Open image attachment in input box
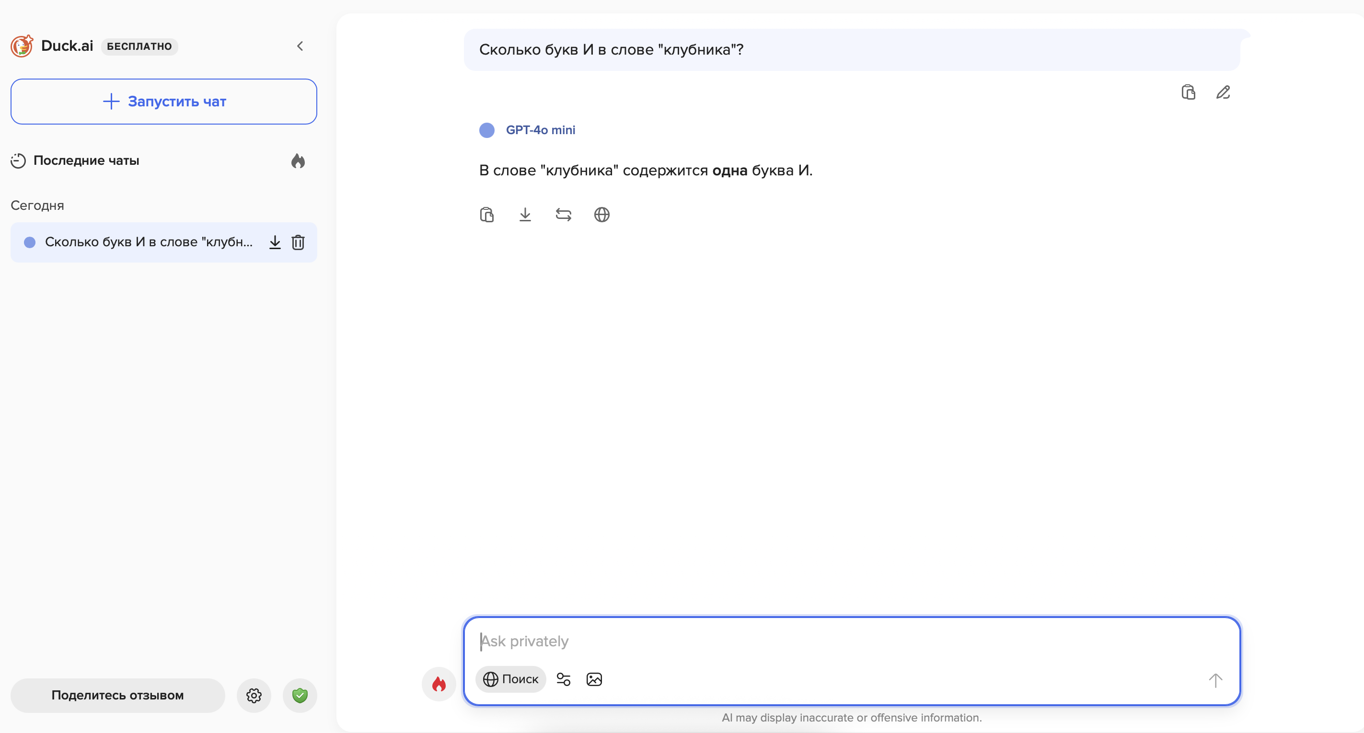Image resolution: width=1364 pixels, height=733 pixels. coord(594,679)
